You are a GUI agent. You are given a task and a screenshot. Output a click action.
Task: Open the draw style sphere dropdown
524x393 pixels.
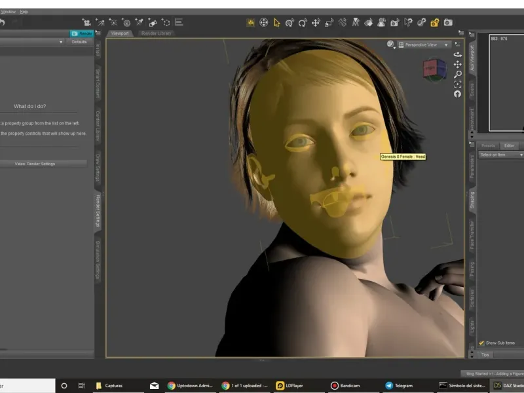pos(392,45)
